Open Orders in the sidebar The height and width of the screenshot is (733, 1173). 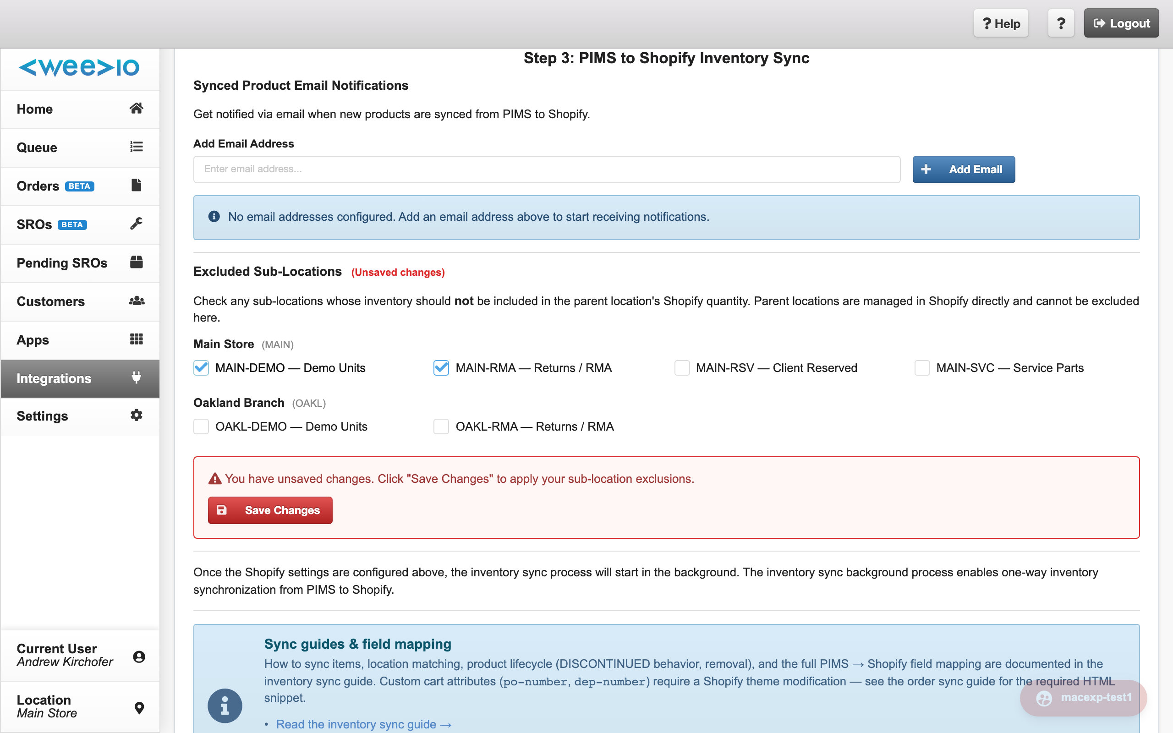click(x=80, y=186)
